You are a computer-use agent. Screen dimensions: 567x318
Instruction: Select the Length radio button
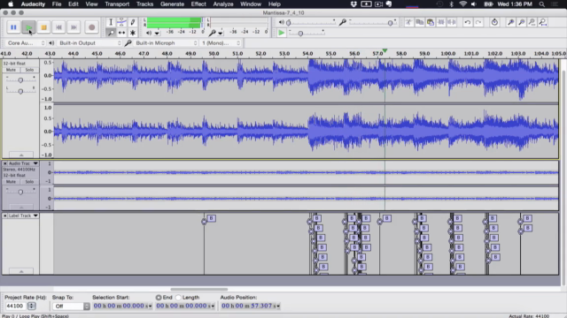pos(178,298)
